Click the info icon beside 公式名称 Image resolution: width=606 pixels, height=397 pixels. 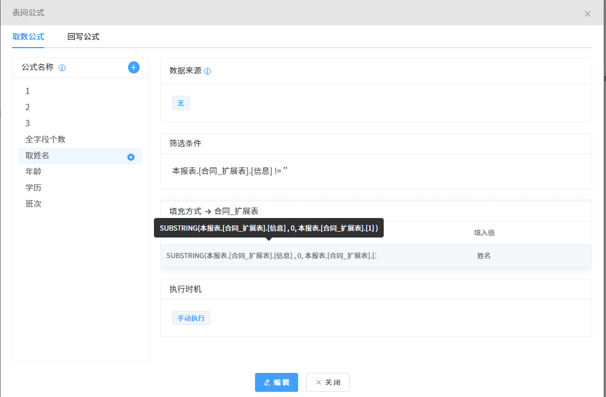62,68
